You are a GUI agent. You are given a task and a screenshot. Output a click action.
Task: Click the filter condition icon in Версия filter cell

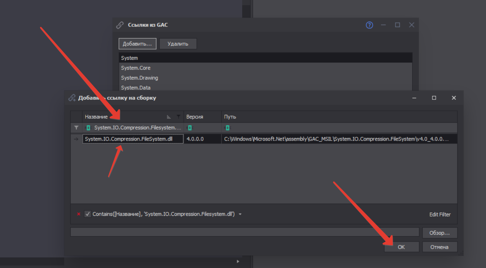click(x=190, y=128)
